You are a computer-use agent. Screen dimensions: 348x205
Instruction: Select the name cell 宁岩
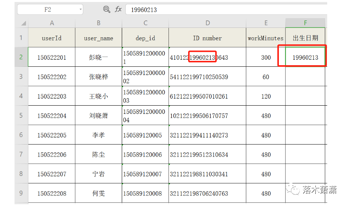point(99,174)
